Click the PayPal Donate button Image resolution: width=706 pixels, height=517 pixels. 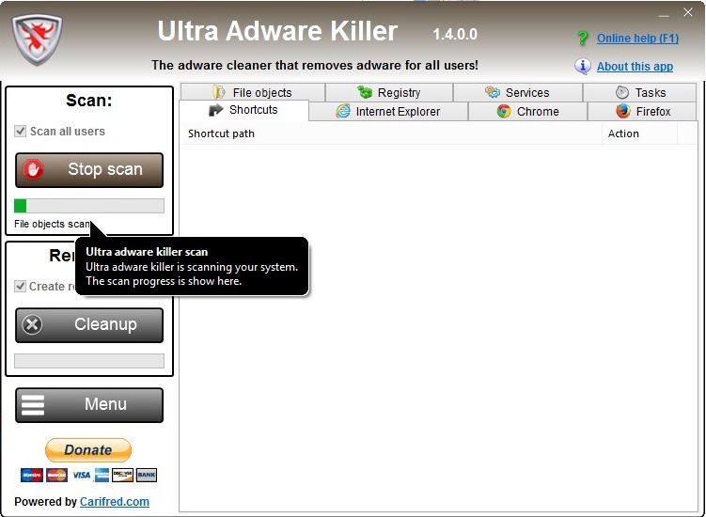point(88,450)
